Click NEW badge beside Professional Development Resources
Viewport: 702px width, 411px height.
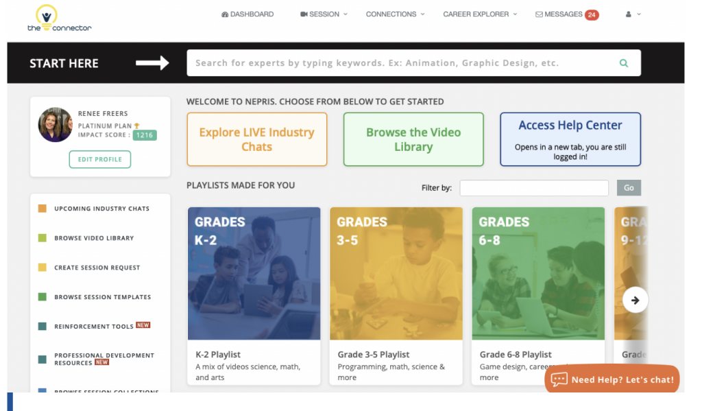pos(101,362)
